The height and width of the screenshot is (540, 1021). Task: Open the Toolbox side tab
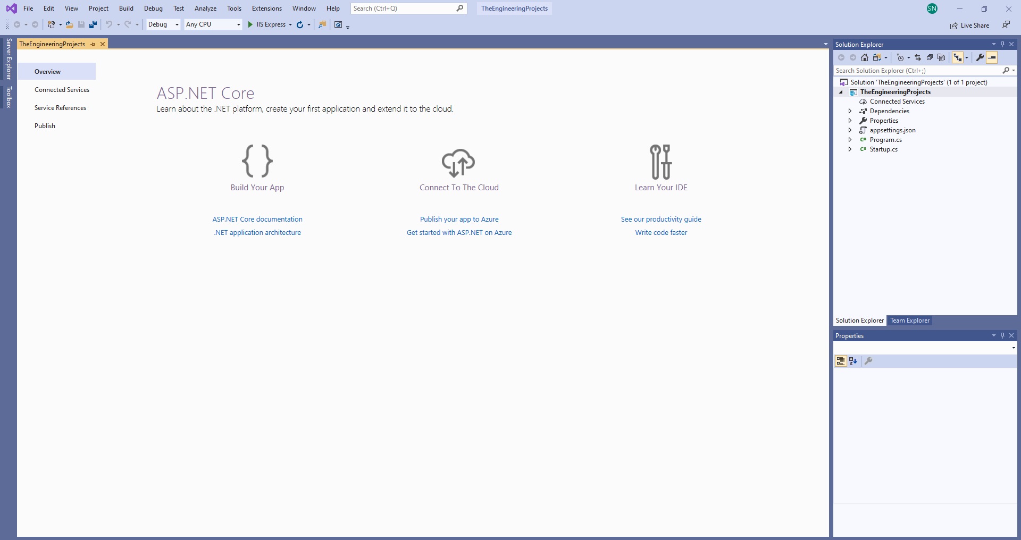tap(9, 97)
